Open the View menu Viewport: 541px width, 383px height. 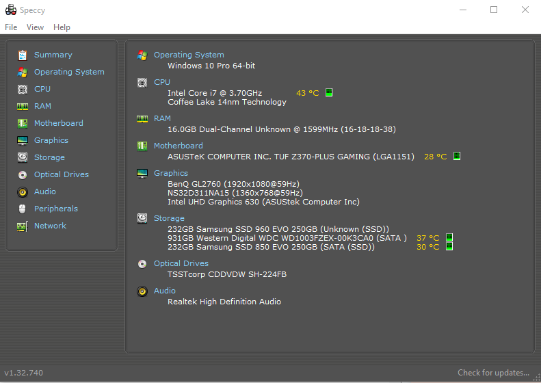click(35, 27)
